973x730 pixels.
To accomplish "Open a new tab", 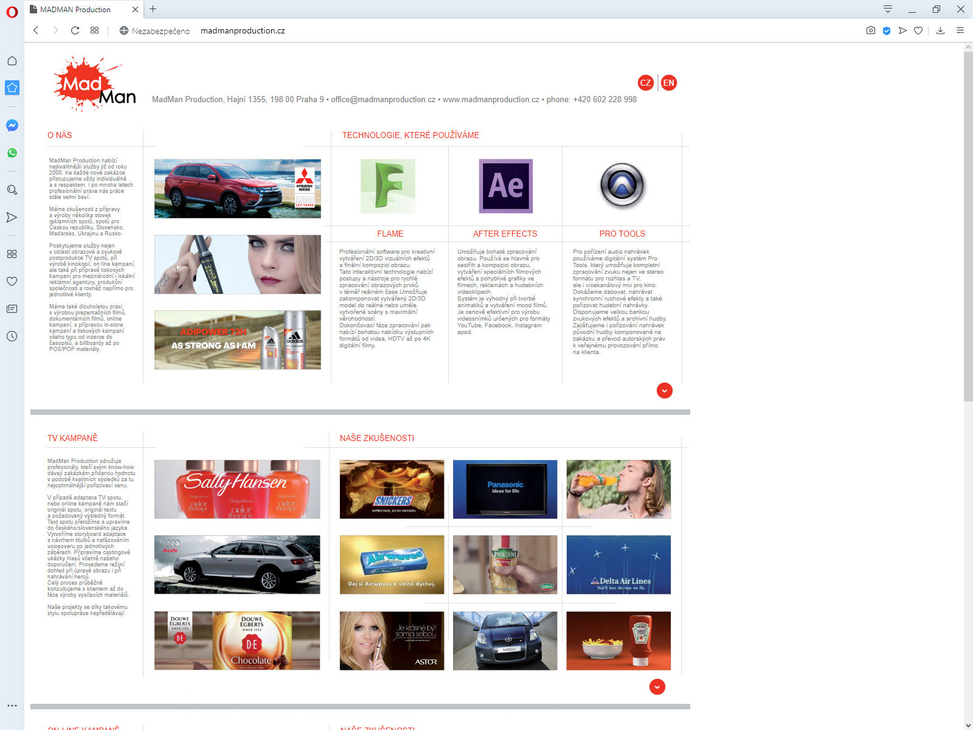I will 153,9.
